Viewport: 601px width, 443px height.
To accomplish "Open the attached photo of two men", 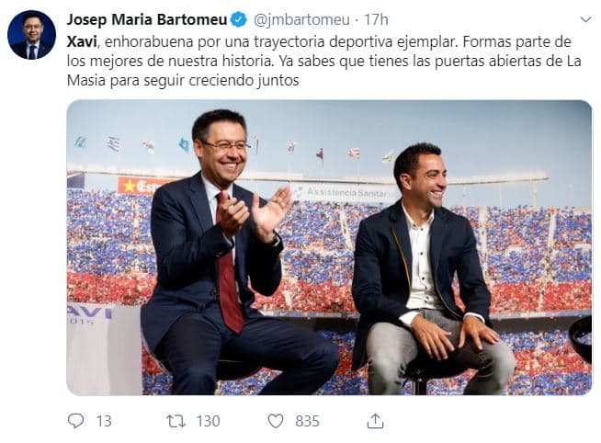I will [x=329, y=247].
